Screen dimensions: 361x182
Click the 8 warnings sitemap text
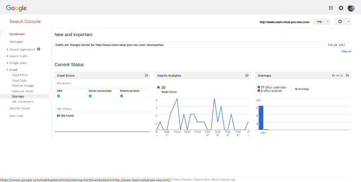coord(302,89)
